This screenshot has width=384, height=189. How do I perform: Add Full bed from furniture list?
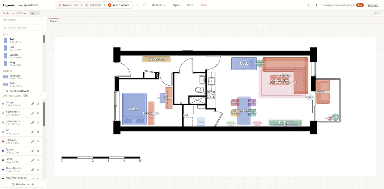tap(21, 48)
